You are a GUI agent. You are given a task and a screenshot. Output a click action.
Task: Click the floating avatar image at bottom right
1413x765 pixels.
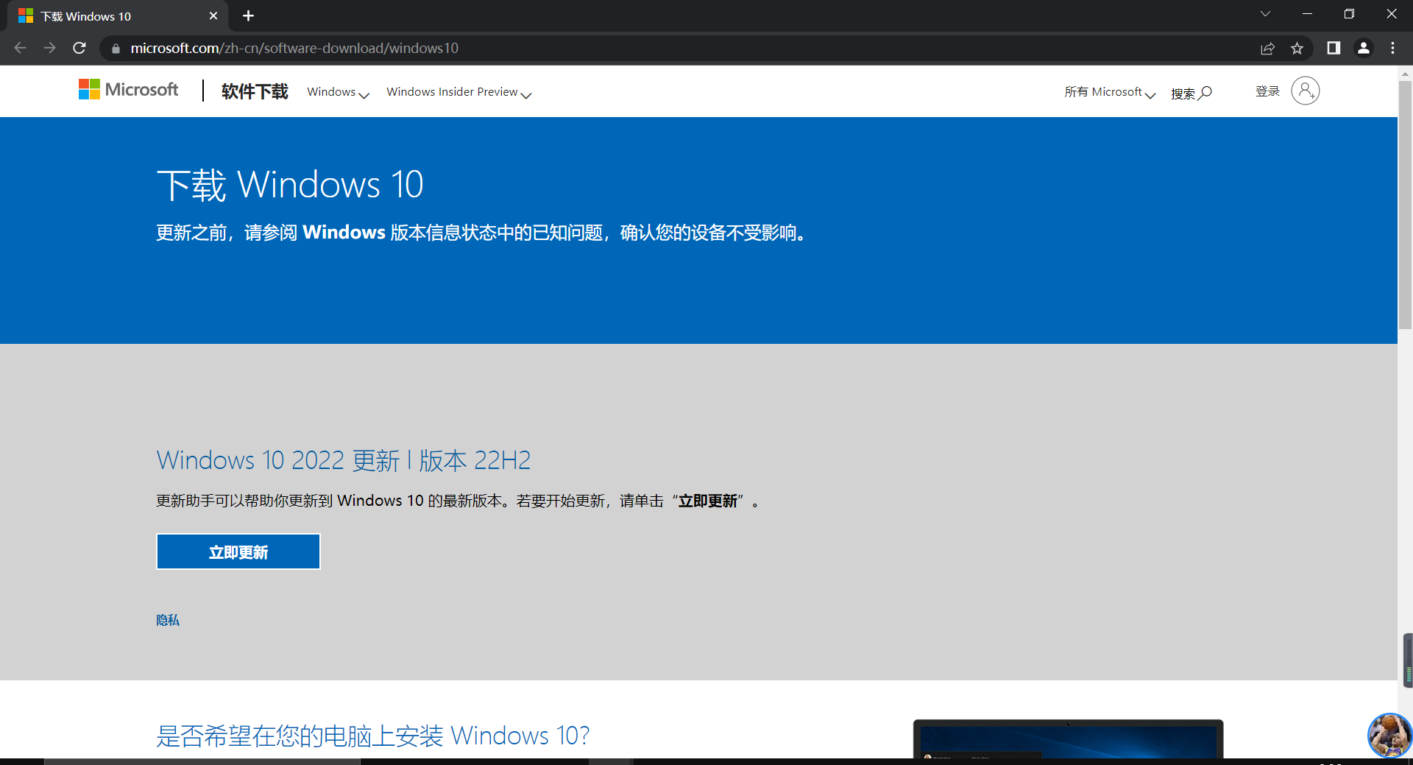1389,735
